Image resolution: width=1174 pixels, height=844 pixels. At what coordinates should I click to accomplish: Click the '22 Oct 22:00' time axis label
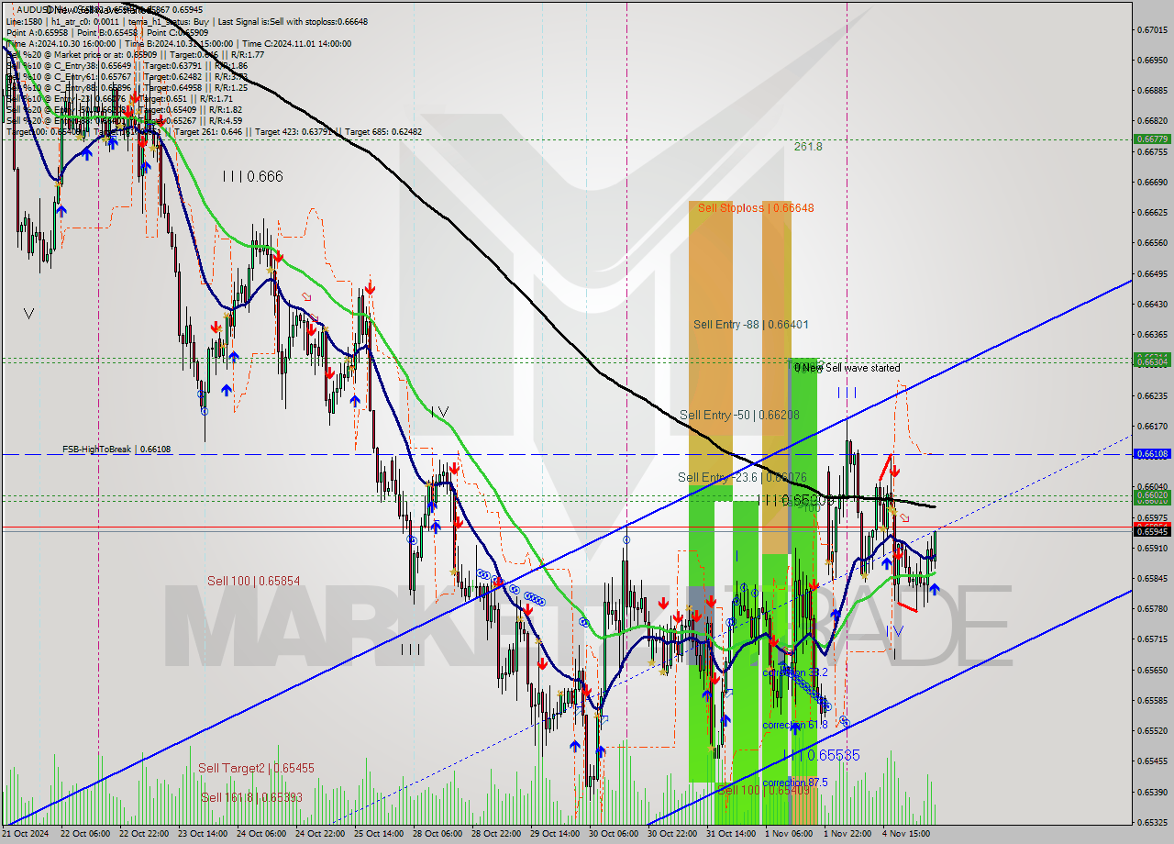142,834
